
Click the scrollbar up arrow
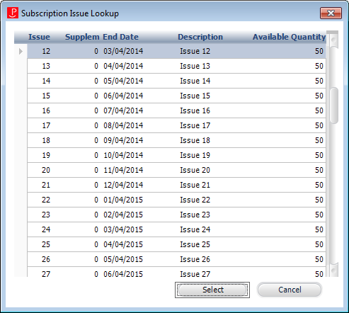click(x=334, y=40)
